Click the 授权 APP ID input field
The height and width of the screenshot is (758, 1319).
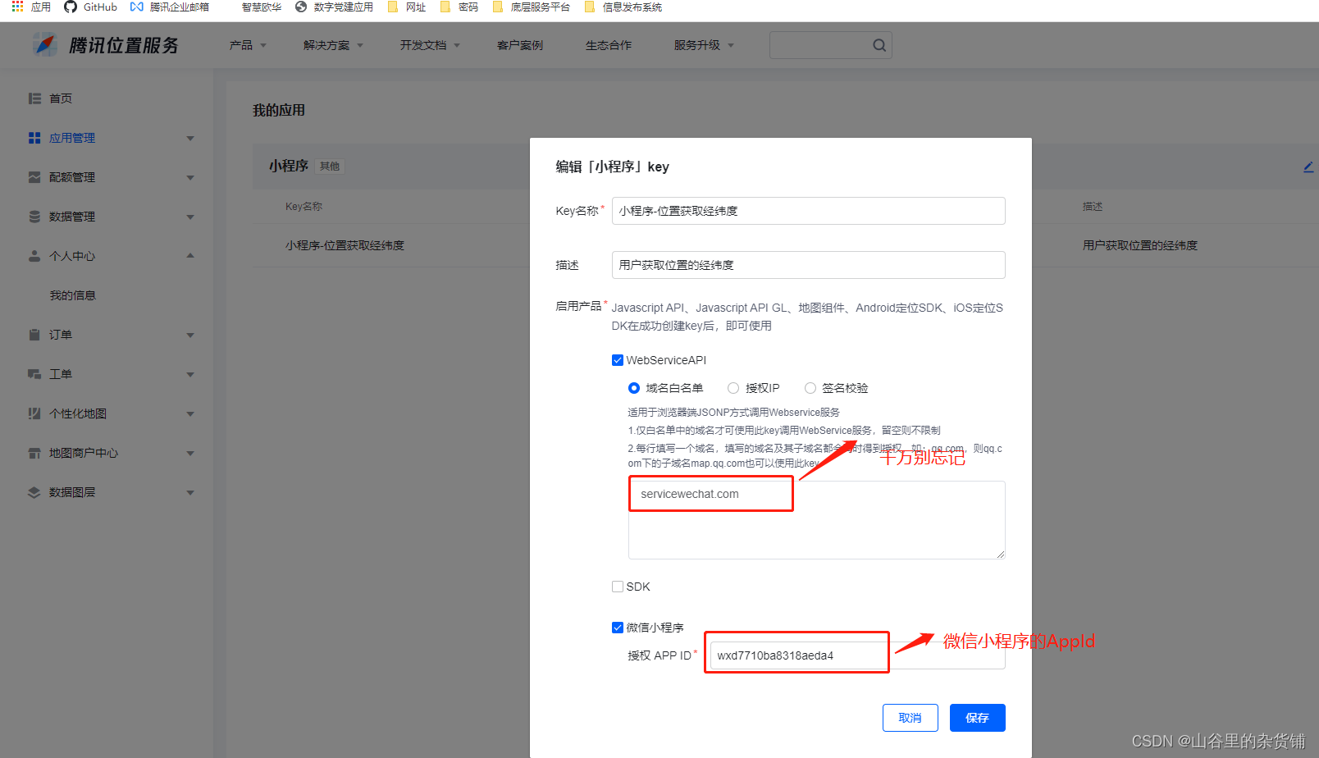[x=858, y=655]
